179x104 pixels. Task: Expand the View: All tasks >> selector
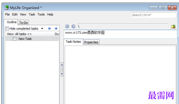tap(19, 34)
